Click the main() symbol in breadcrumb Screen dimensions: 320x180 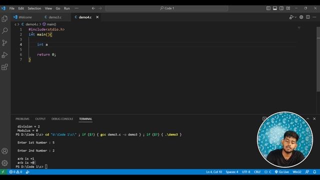(49, 24)
